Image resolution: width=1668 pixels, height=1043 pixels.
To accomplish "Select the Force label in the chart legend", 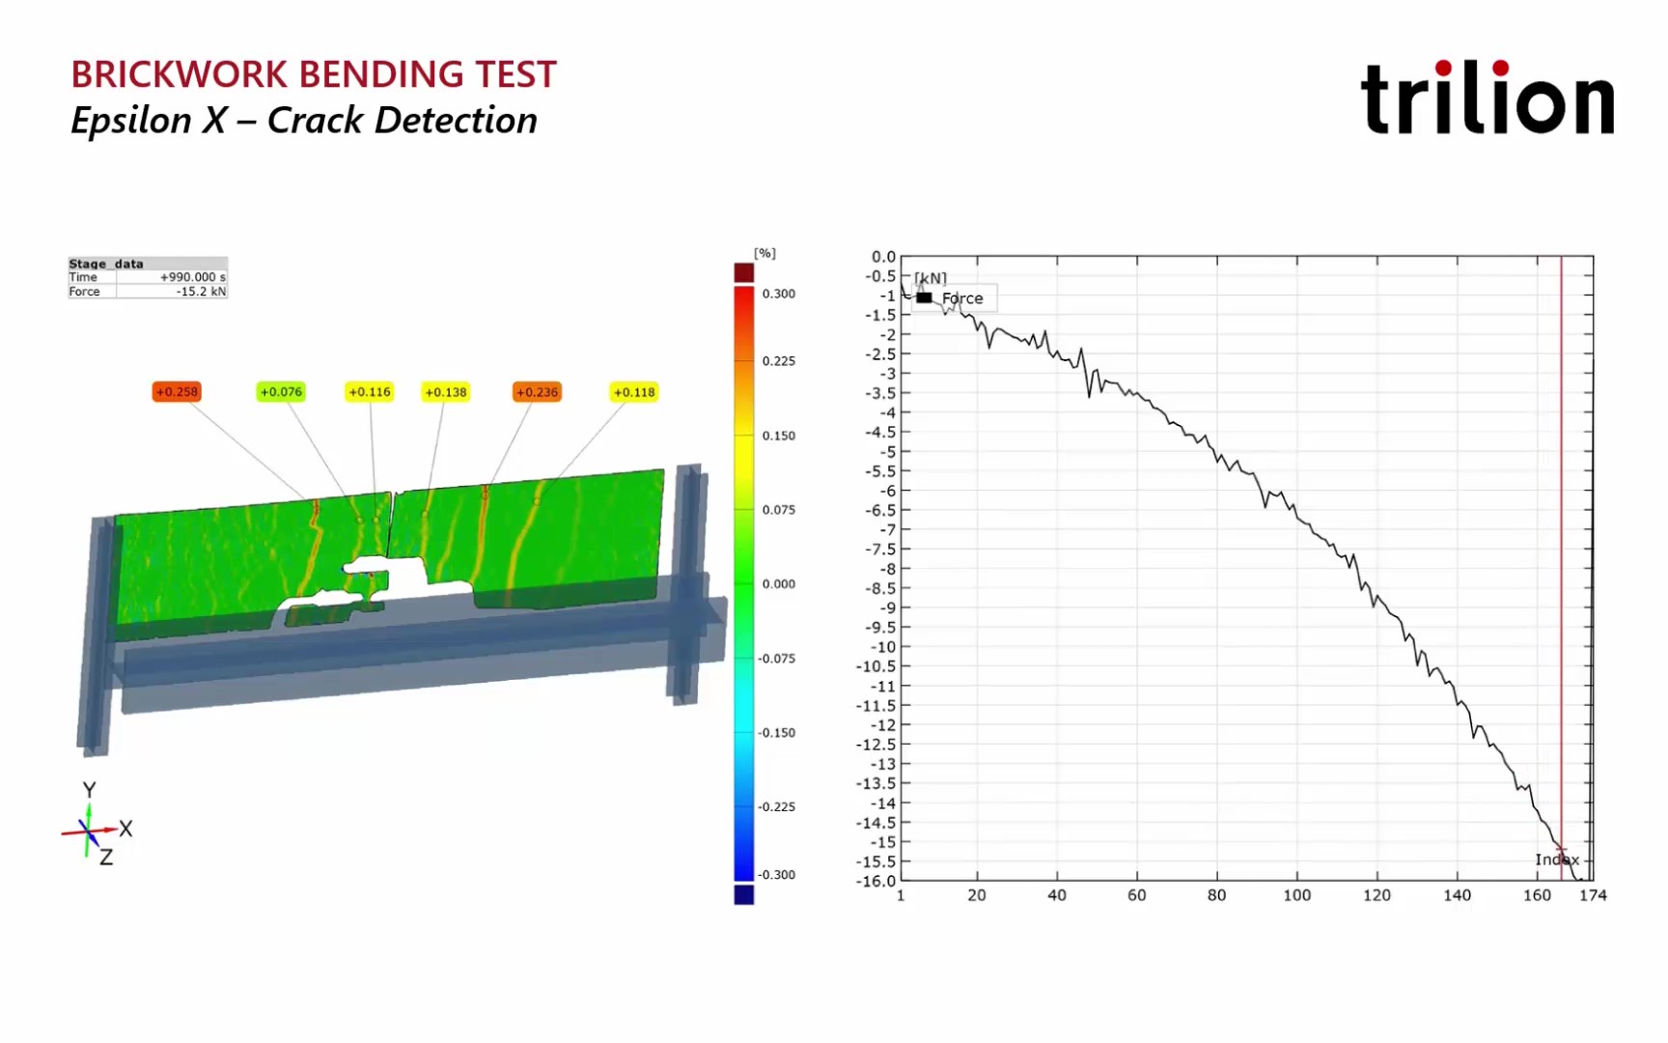I will [962, 298].
